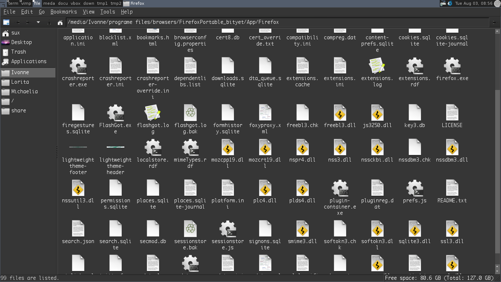
Task: Go to the home folder
Action: pos(60,22)
